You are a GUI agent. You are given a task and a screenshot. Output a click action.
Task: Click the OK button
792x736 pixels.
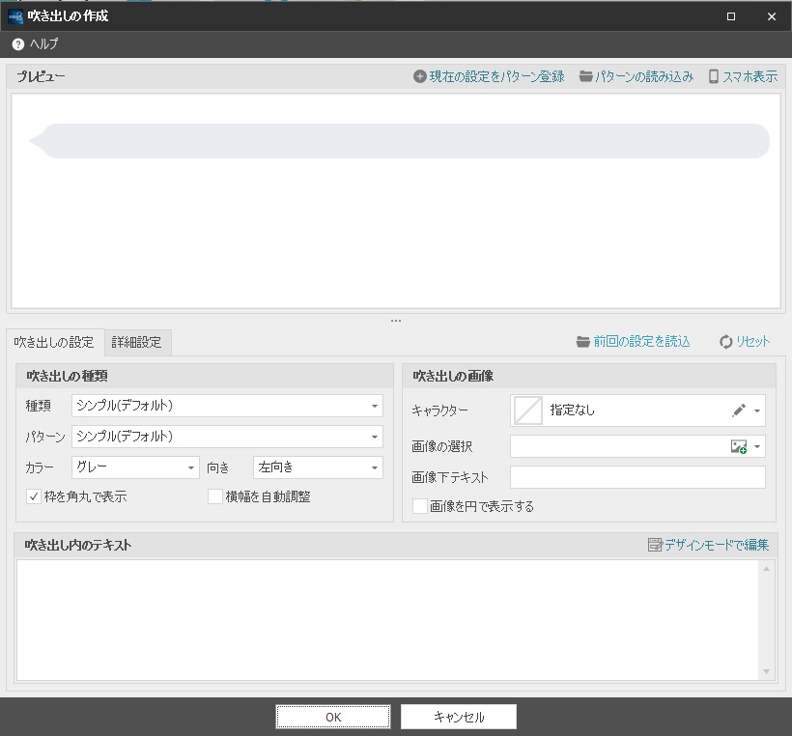click(333, 717)
